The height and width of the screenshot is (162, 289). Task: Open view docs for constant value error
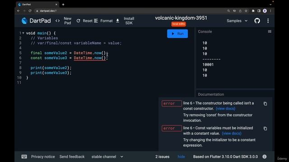point(232,133)
